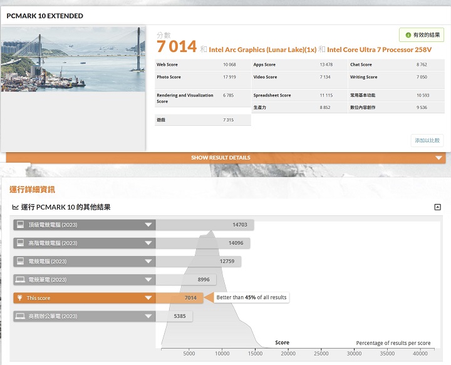This screenshot has height=365, width=451.
Task: Click the Chat Score value 8 762
Action: (422, 64)
